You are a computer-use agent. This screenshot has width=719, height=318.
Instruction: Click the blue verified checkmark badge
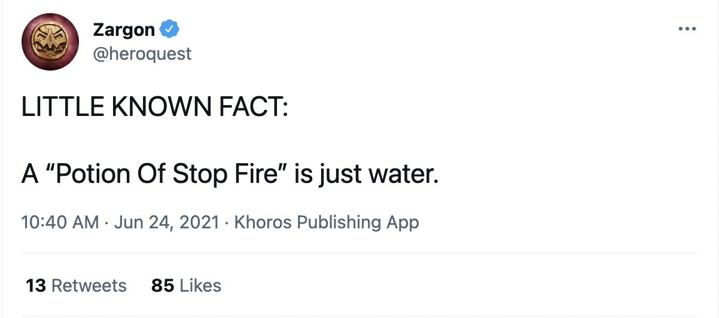tap(169, 29)
